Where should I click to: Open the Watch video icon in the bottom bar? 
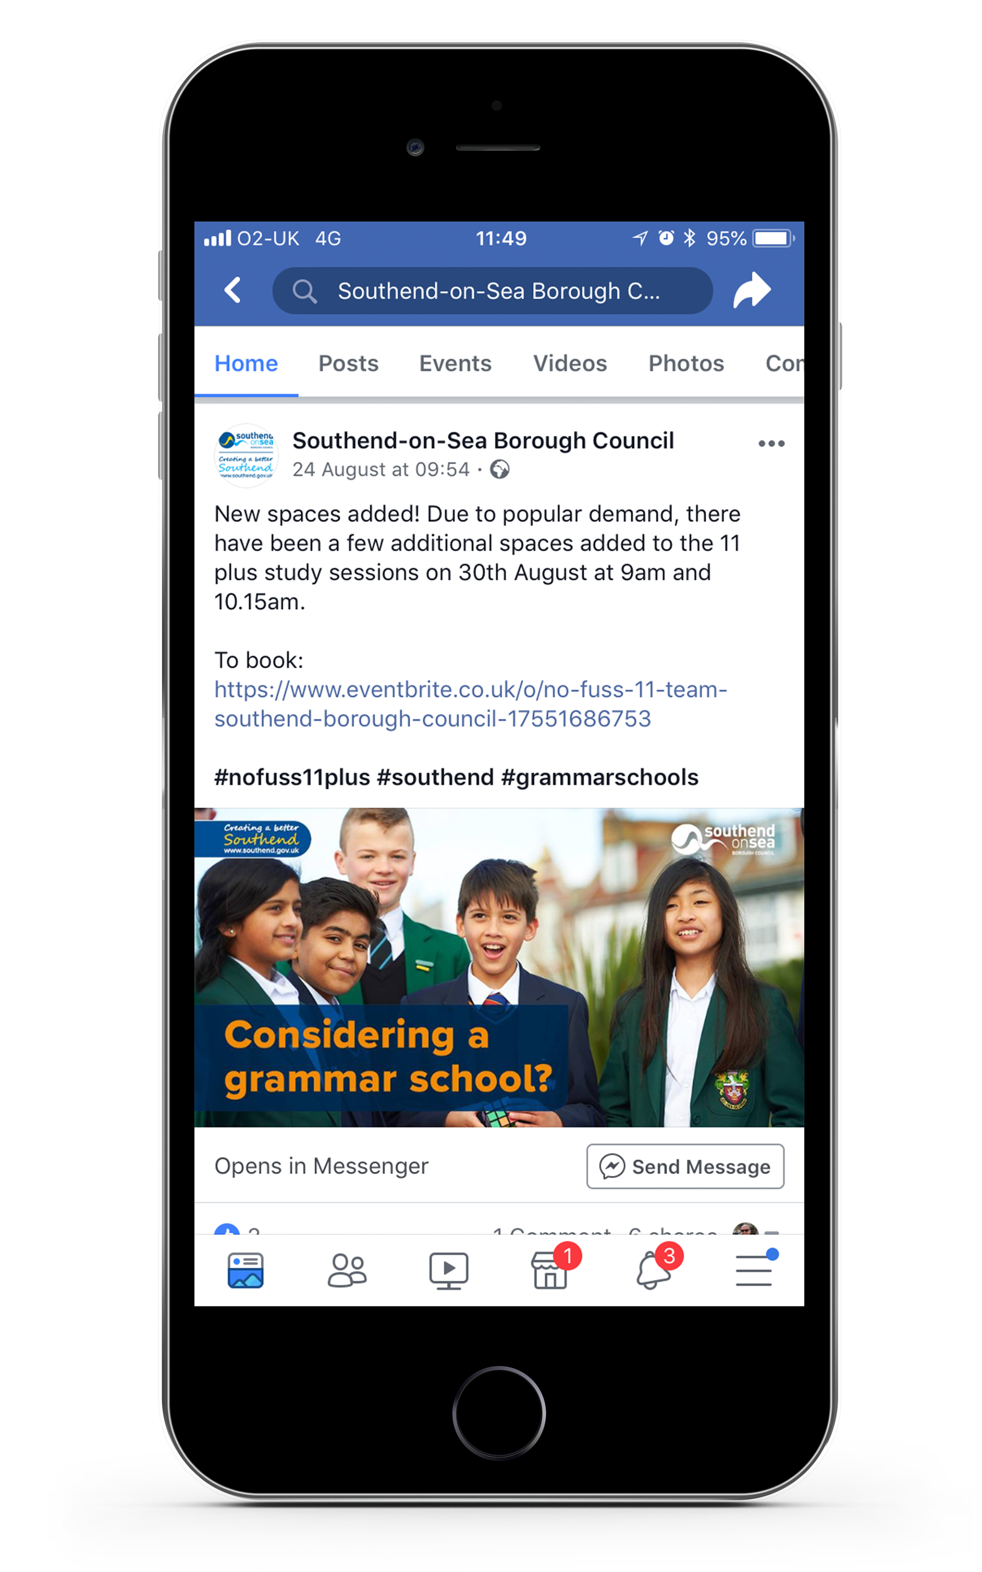pos(448,1270)
